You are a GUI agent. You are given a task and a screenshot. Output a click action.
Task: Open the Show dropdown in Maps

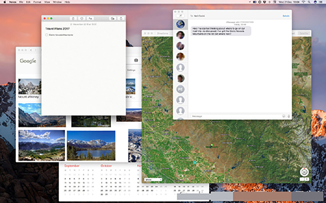tap(153, 179)
